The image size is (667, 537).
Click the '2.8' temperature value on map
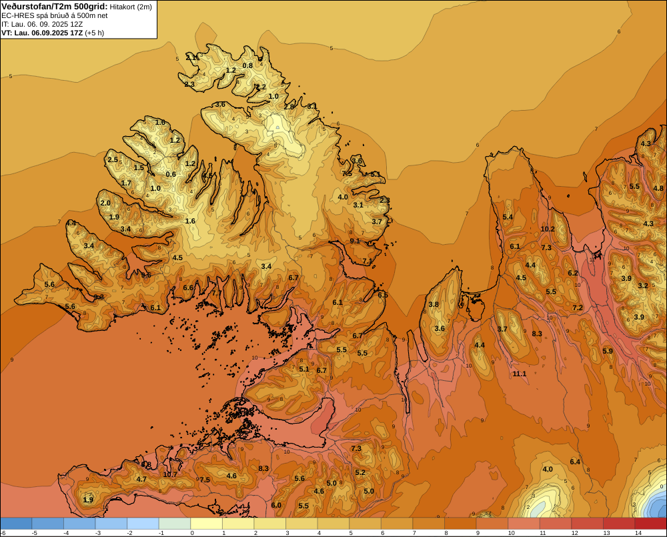(289, 107)
